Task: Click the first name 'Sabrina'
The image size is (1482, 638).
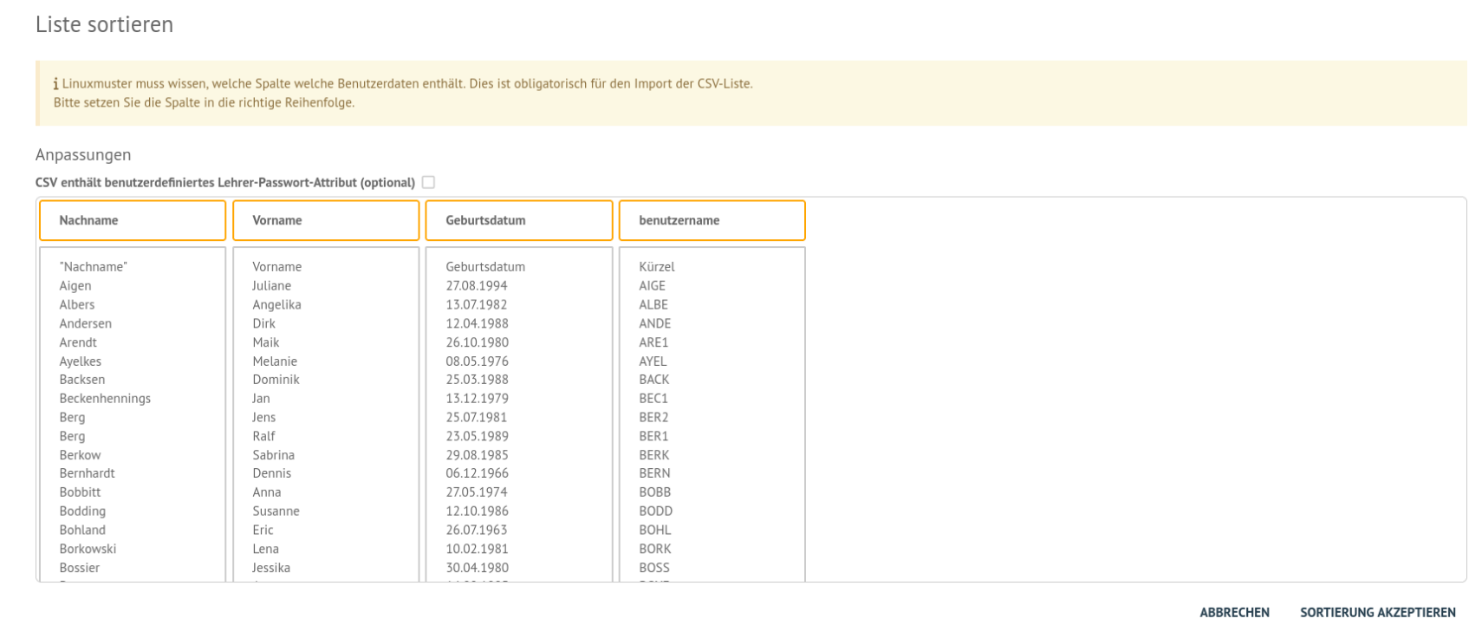Action: click(274, 455)
